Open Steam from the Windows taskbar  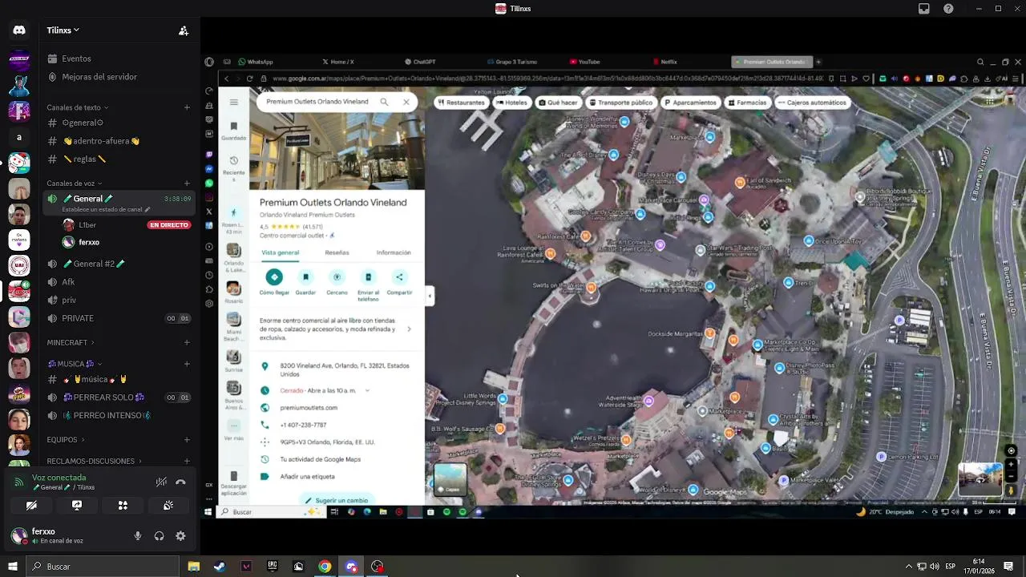click(219, 567)
